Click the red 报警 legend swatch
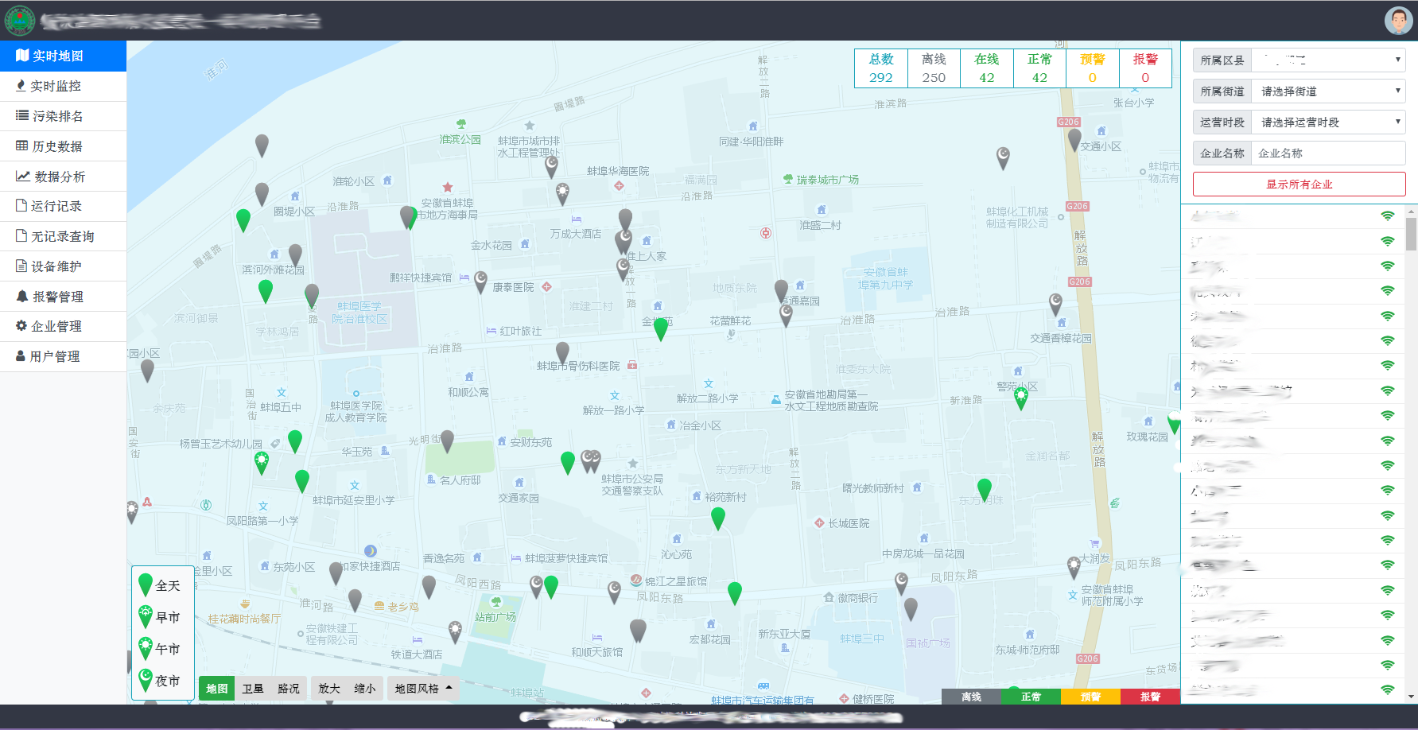The image size is (1418, 730). click(1150, 697)
